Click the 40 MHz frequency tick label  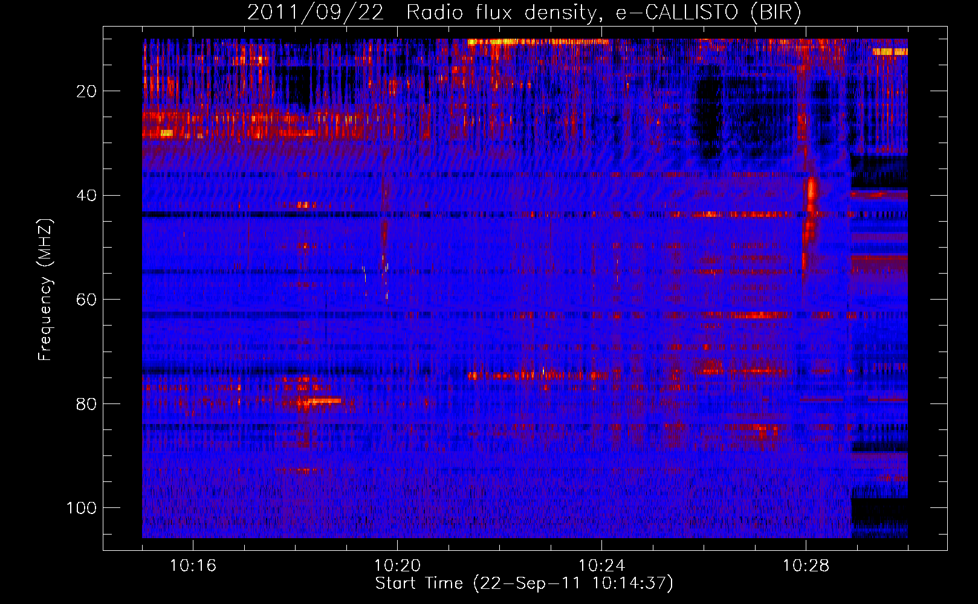click(x=86, y=196)
